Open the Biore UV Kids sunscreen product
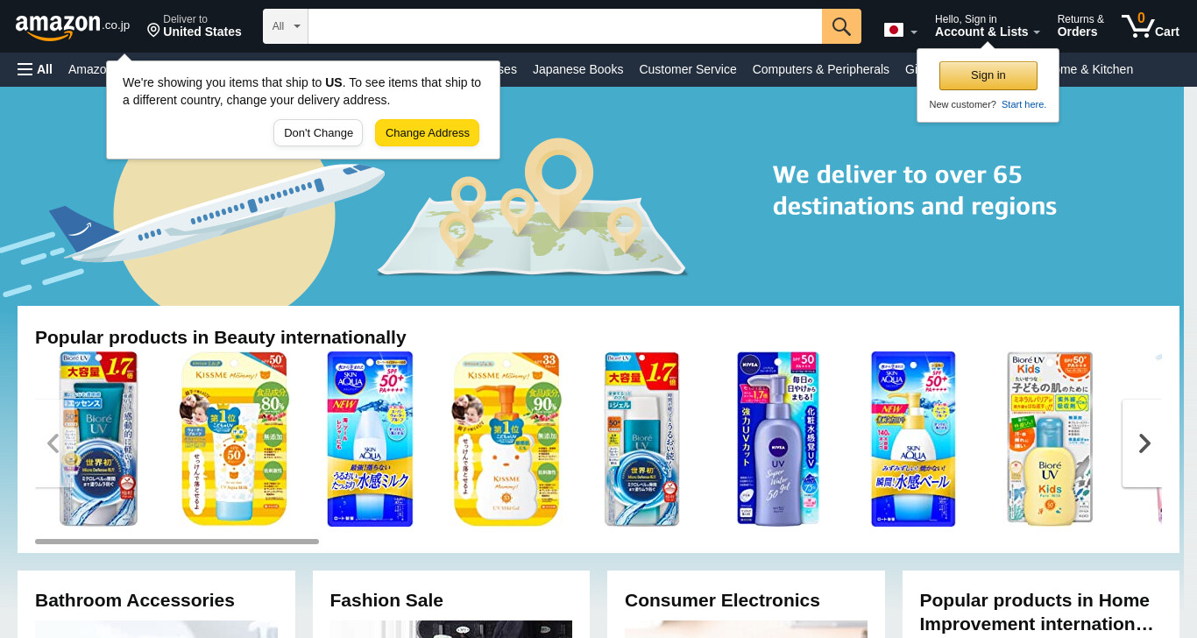Image resolution: width=1197 pixels, height=638 pixels. tap(1049, 439)
